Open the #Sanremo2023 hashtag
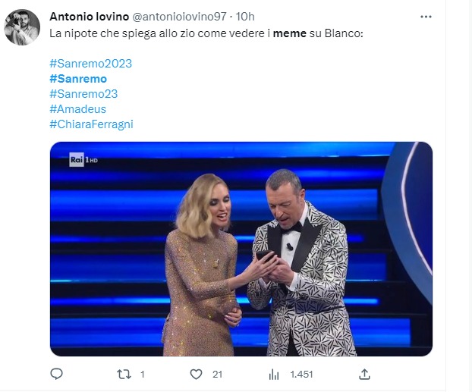The height and width of the screenshot is (392, 472). click(90, 64)
